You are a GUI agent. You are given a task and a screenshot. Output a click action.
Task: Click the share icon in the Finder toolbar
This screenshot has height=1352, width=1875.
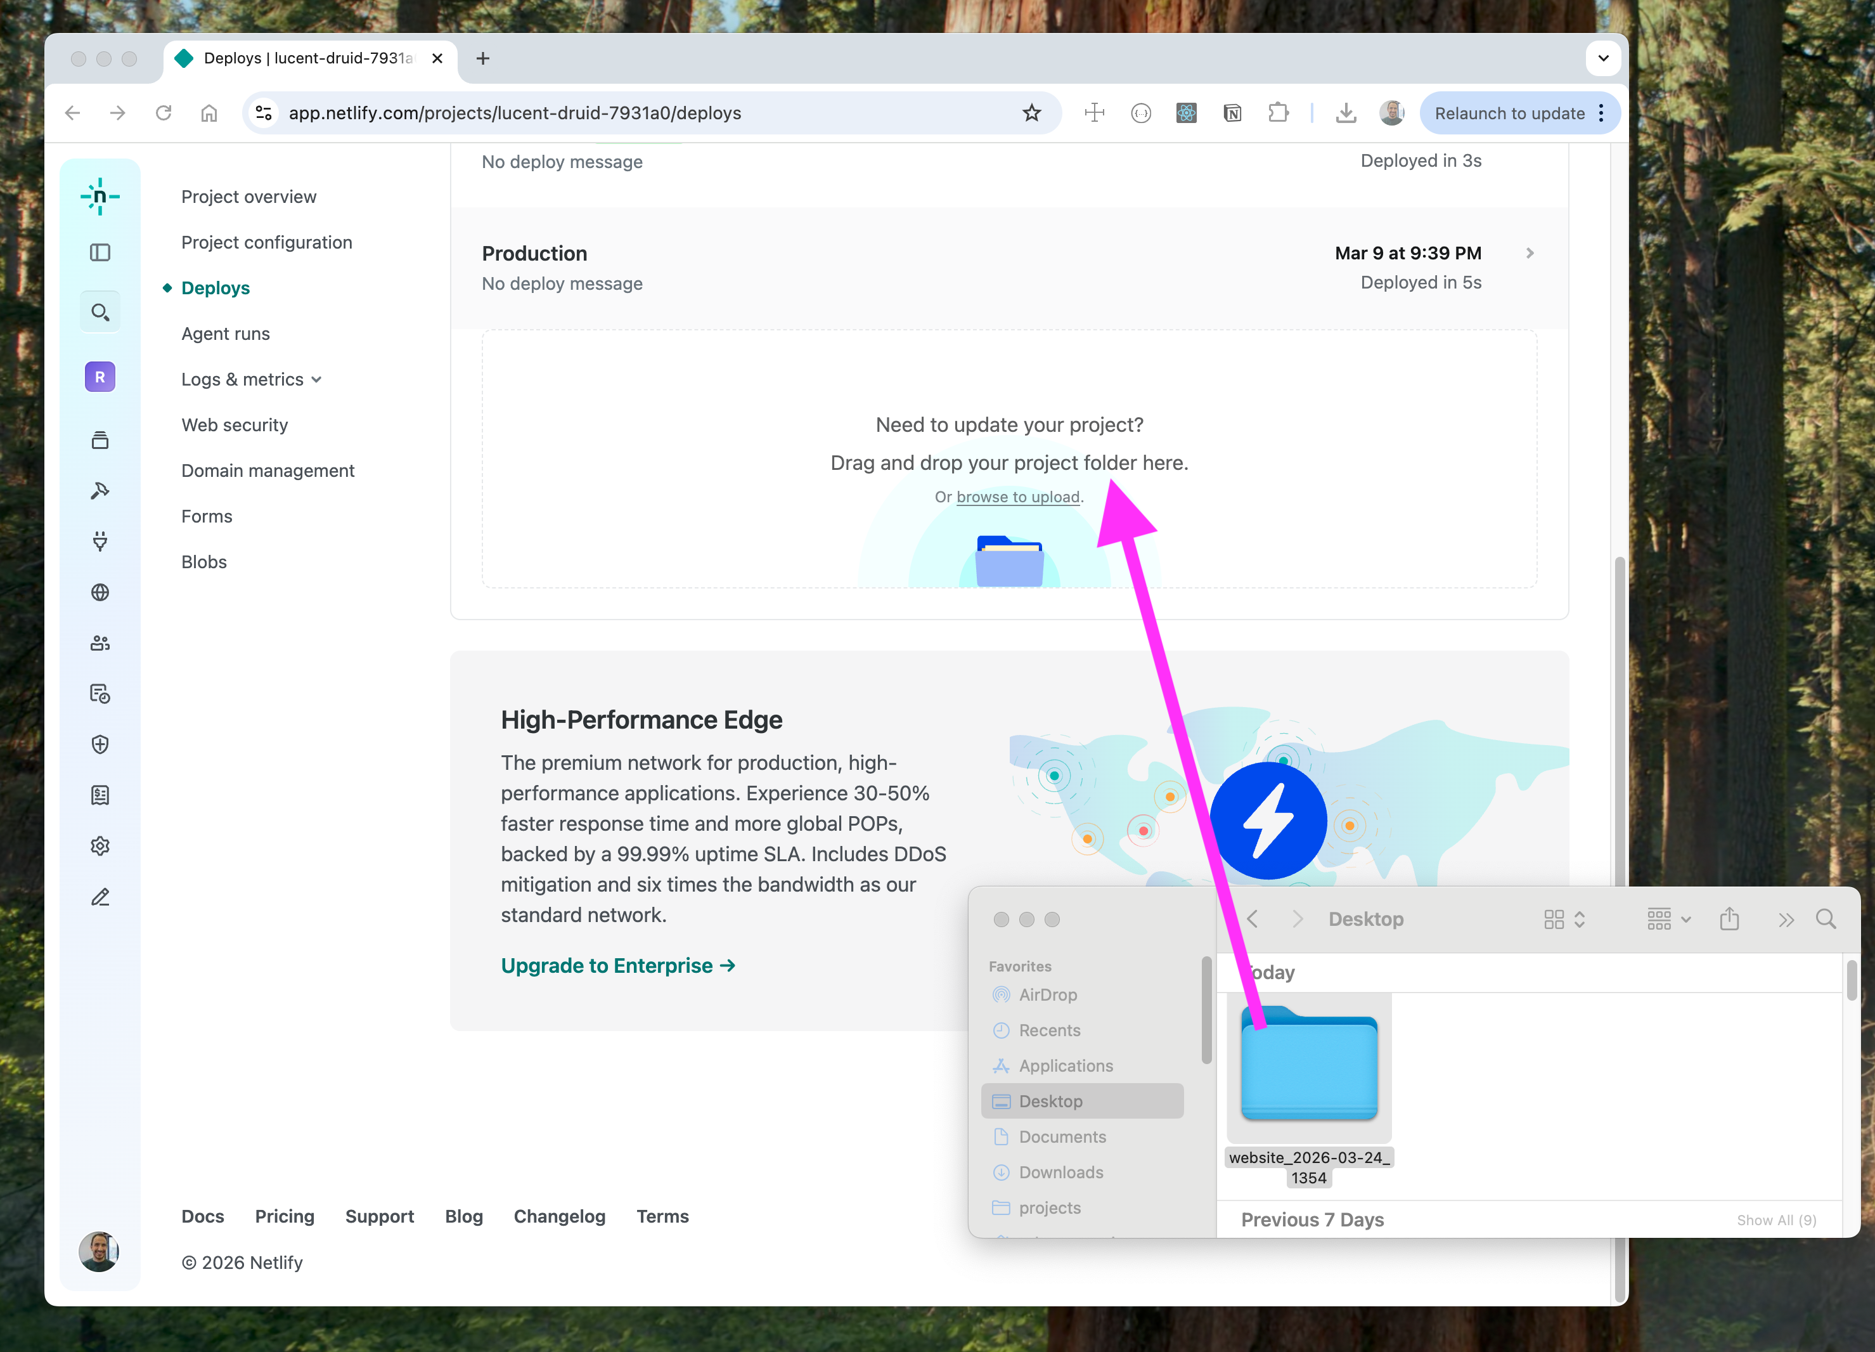click(x=1729, y=919)
